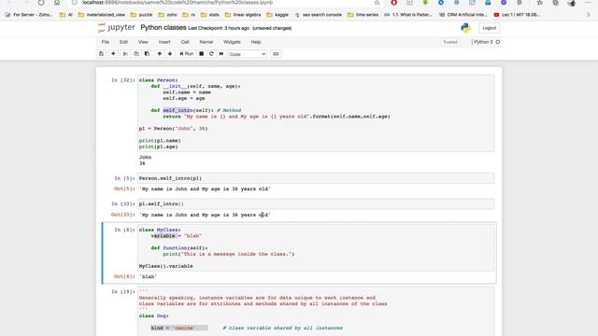Select the p1.self_intro() cell

[x=316, y=203]
